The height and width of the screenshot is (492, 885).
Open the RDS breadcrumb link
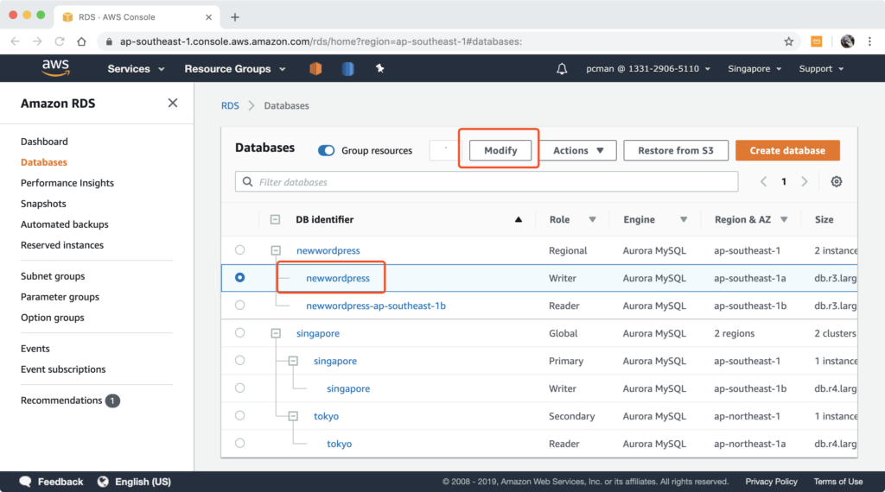pos(230,105)
